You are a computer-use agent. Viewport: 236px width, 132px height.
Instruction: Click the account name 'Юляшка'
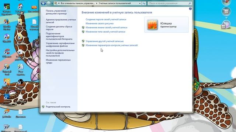pyautogui.click(x=166, y=23)
